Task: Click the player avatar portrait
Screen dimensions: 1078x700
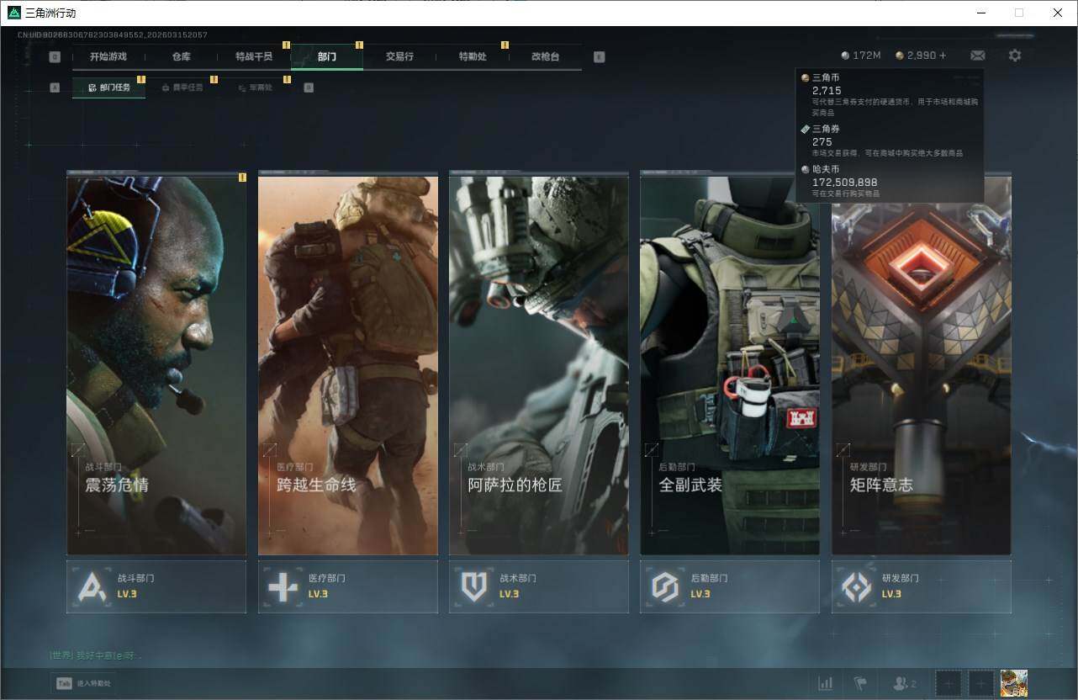Action: coord(1013,683)
